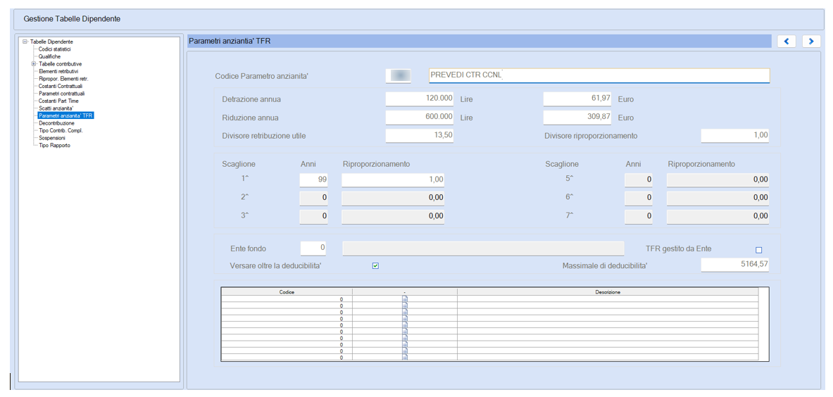
Task: Click Scaglione 7^ Anni field
Action: point(639,216)
